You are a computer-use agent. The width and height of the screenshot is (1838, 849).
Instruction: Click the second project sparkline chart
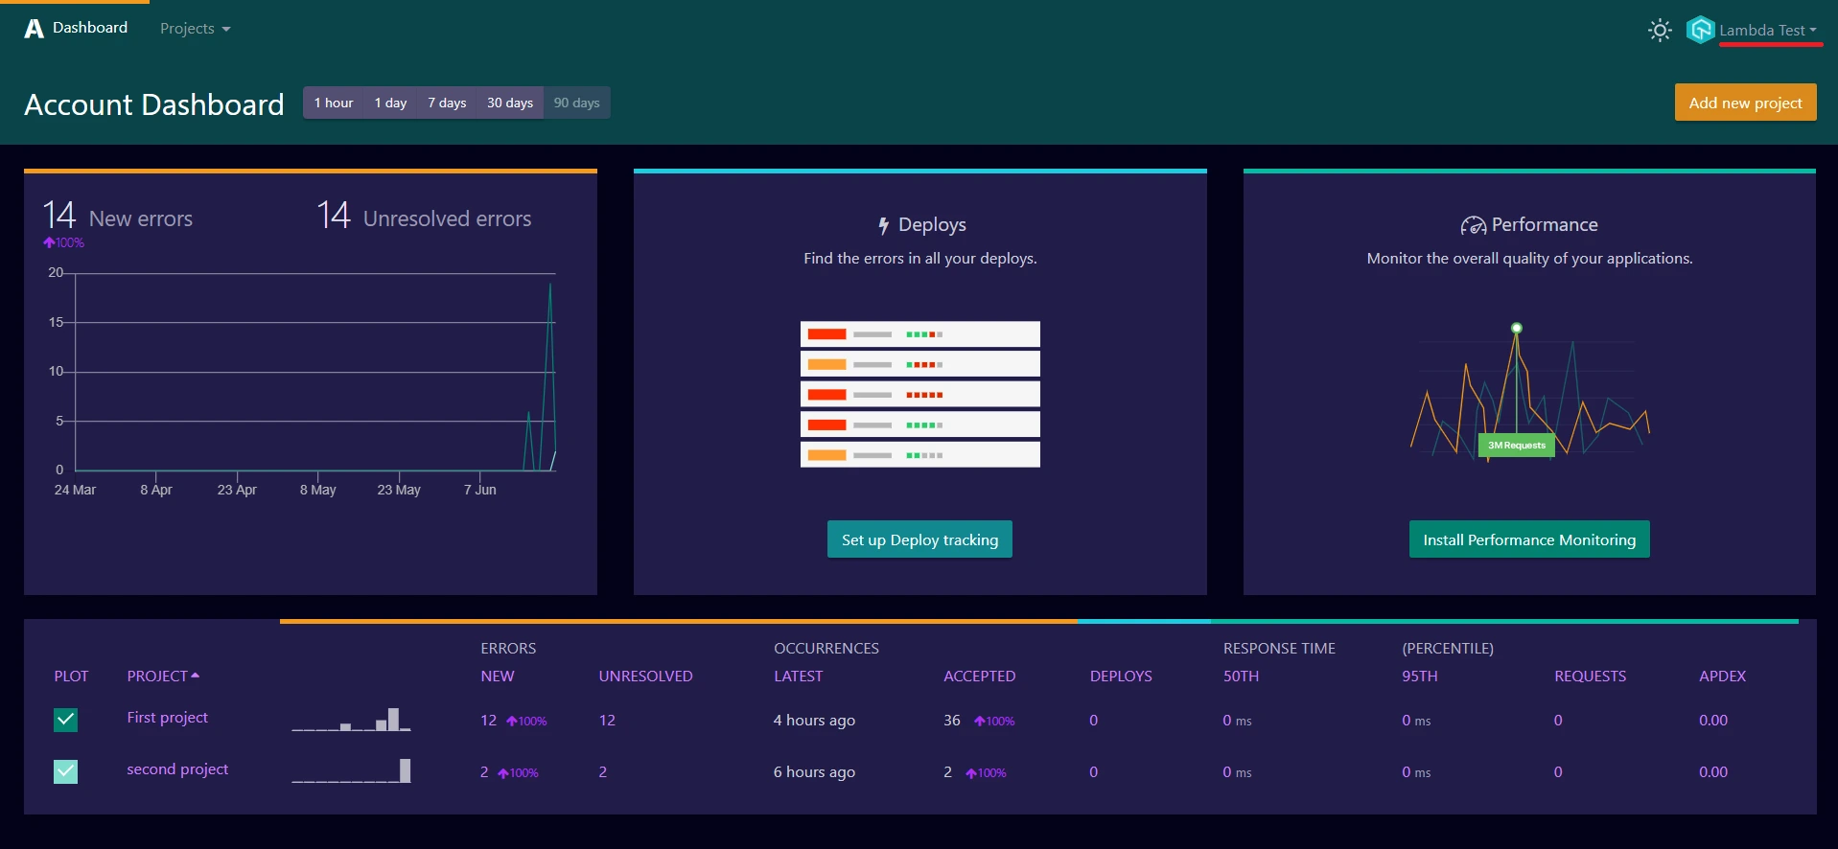(x=351, y=770)
